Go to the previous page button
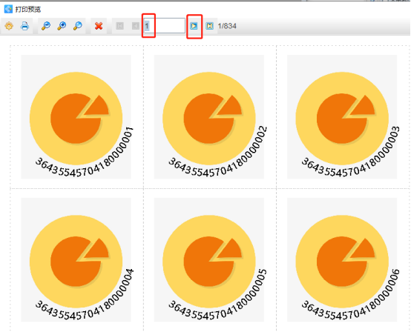Screen dimensions: 411x332 (136, 26)
